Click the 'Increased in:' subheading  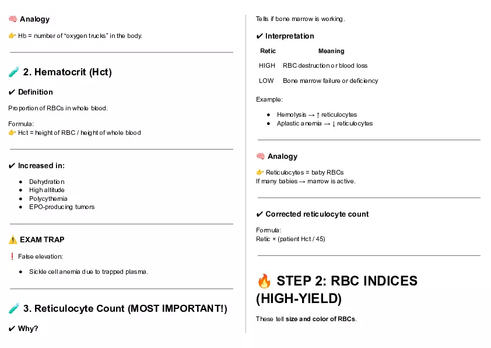41,166
